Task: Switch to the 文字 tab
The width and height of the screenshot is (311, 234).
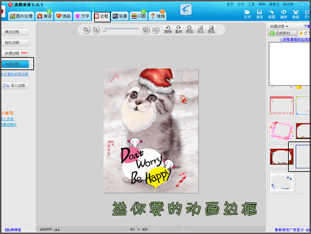Action: coord(82,16)
